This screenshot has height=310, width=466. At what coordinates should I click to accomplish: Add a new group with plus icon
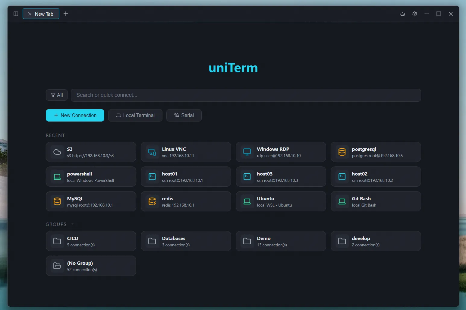pyautogui.click(x=72, y=224)
